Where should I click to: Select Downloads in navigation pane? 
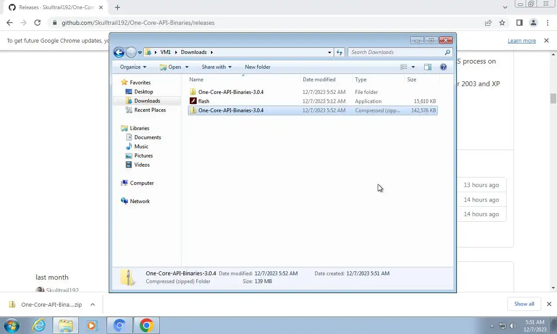tap(147, 101)
